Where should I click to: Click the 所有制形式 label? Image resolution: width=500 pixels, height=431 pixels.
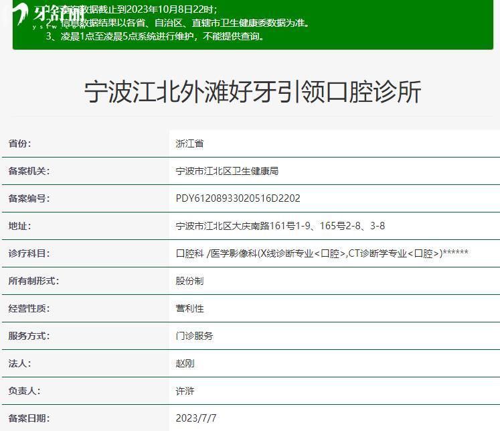coord(33,281)
